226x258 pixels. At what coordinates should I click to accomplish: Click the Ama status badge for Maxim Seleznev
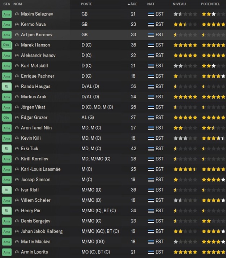coord(7,14)
